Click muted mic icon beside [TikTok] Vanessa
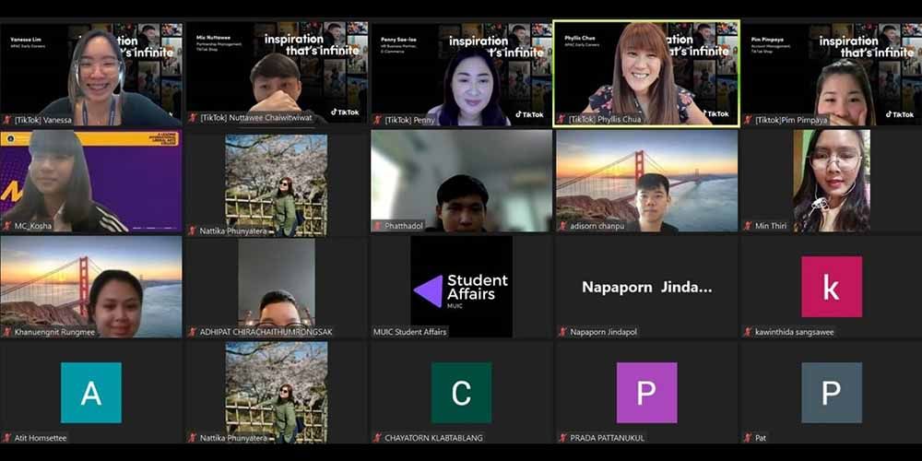 [x=7, y=120]
